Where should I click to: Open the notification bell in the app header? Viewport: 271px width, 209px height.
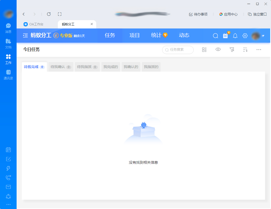pos(235,36)
